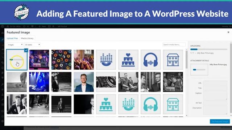This screenshot has width=232, height=130.
Task: Open New menu in WordPress admin bar
Action: pyautogui.click(x=42, y=26)
